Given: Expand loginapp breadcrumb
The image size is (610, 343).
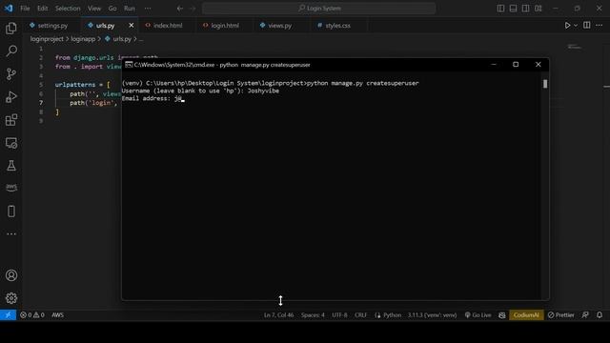Looking at the screenshot, I should click(83, 39).
